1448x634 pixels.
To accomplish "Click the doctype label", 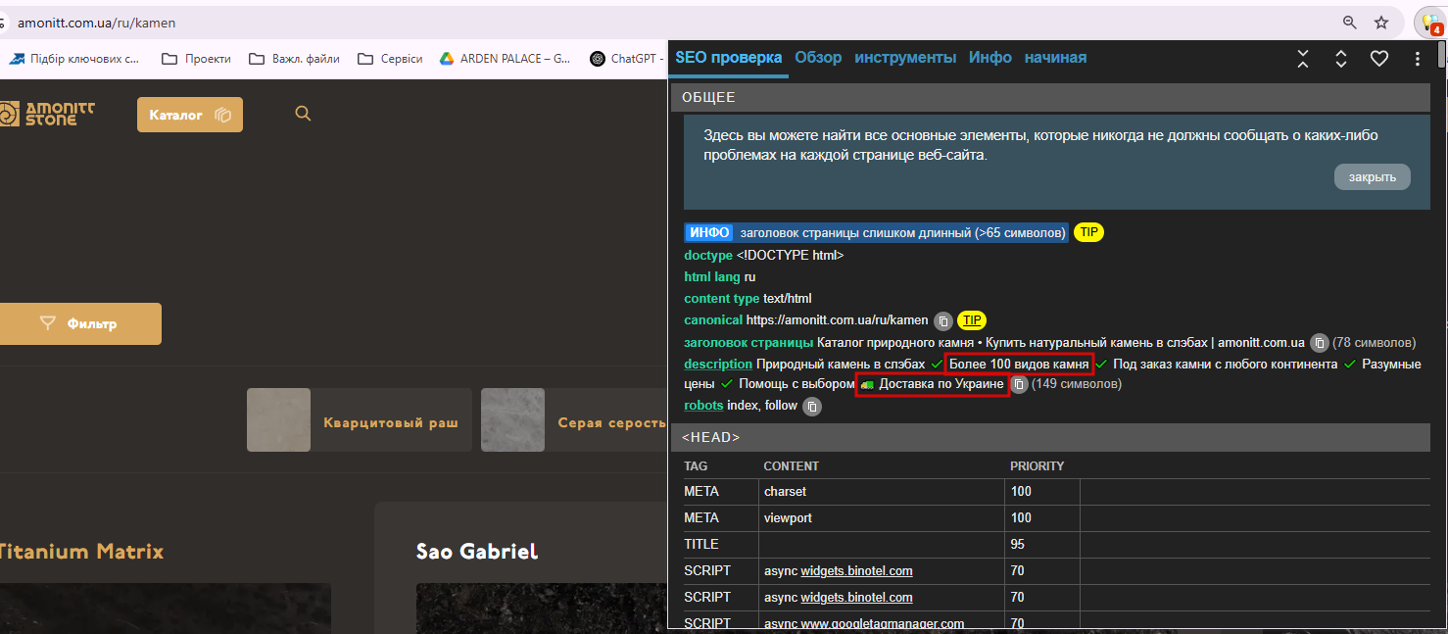I will pos(708,256).
